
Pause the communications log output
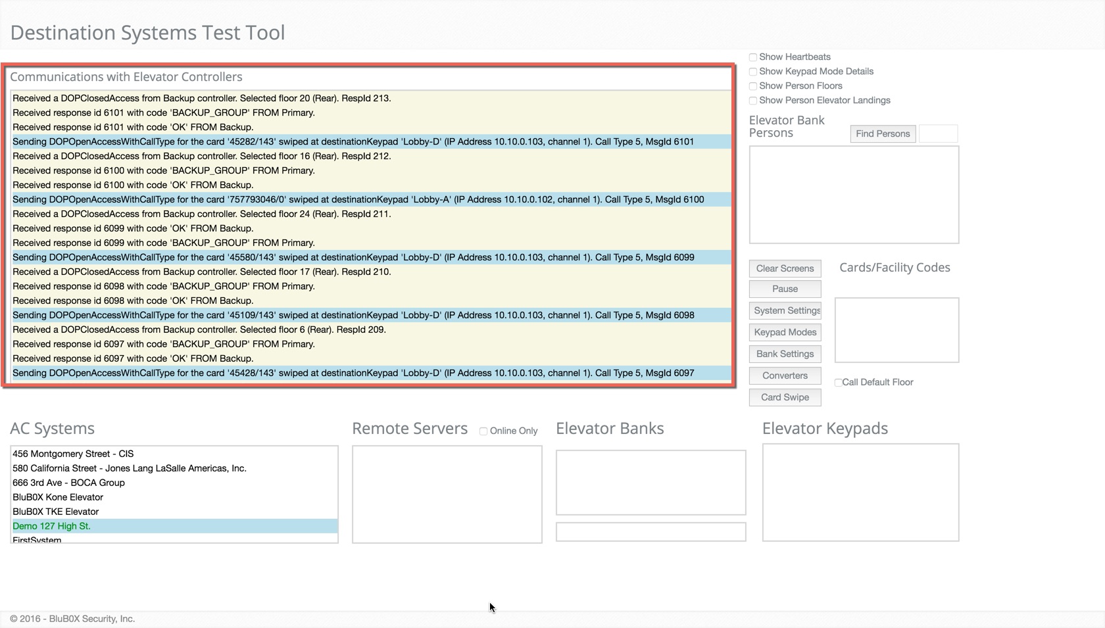pos(785,289)
